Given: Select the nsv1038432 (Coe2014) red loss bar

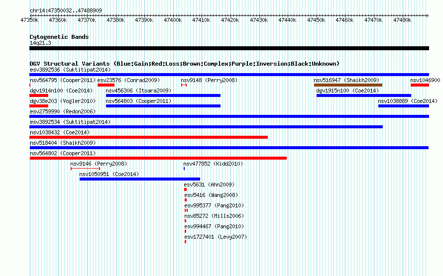Looking at the screenshot, I should [x=149, y=137].
